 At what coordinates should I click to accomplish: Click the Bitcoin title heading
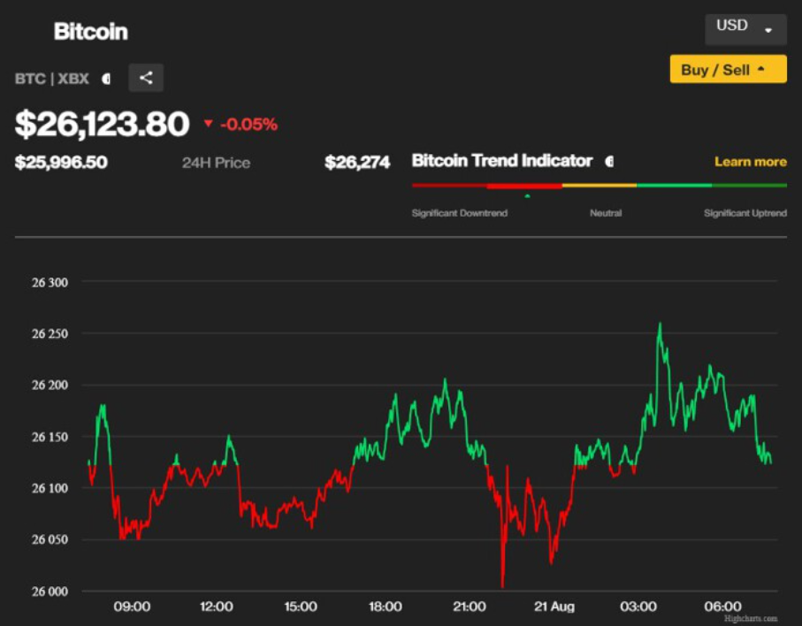click(x=90, y=32)
